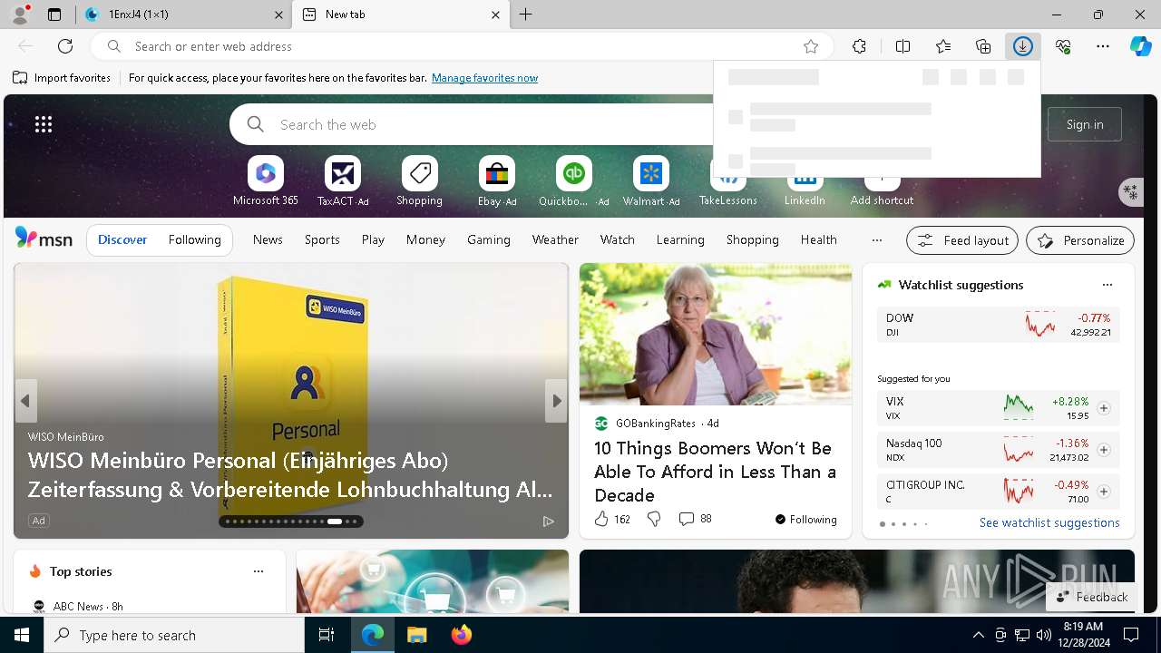Show hidden system tray icons chevron

point(978,635)
